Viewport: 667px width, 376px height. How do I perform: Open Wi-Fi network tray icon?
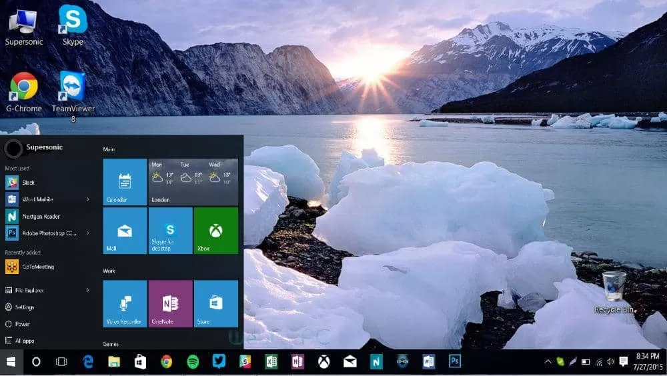click(x=599, y=362)
